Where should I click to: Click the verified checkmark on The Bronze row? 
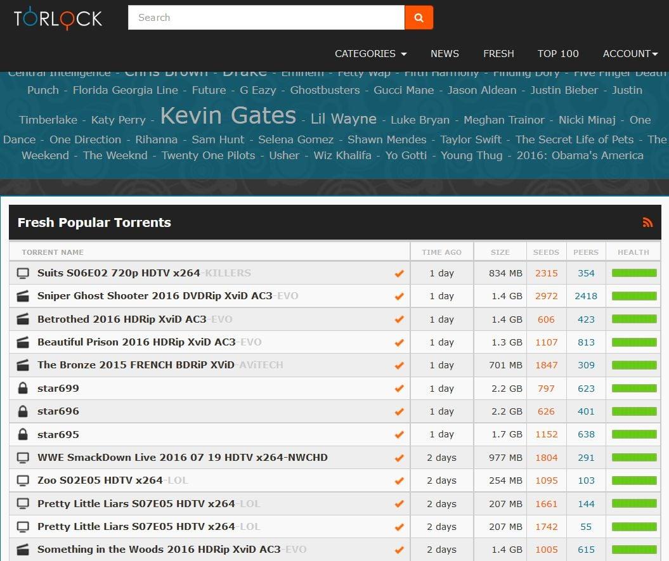pyautogui.click(x=399, y=366)
